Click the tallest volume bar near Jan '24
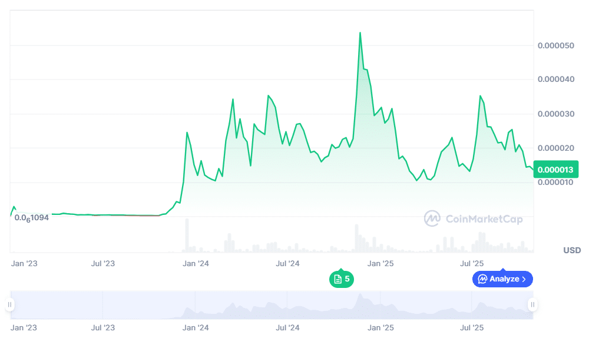Image resolution: width=589 pixels, height=348 pixels. pyautogui.click(x=187, y=236)
